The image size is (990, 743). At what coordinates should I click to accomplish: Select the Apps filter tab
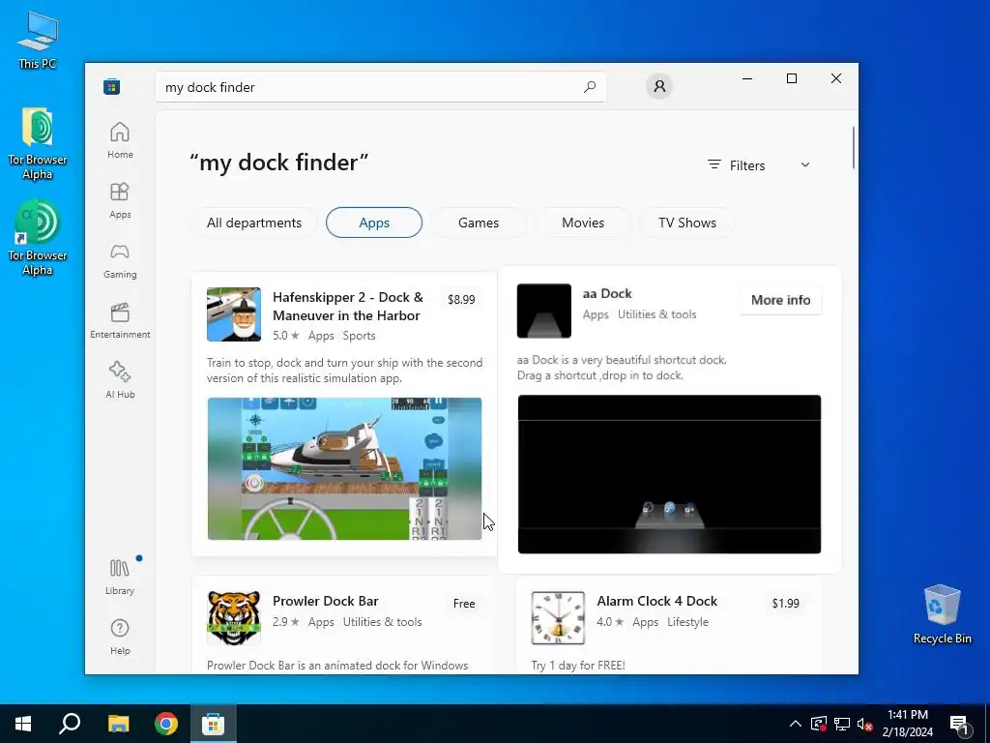374,223
